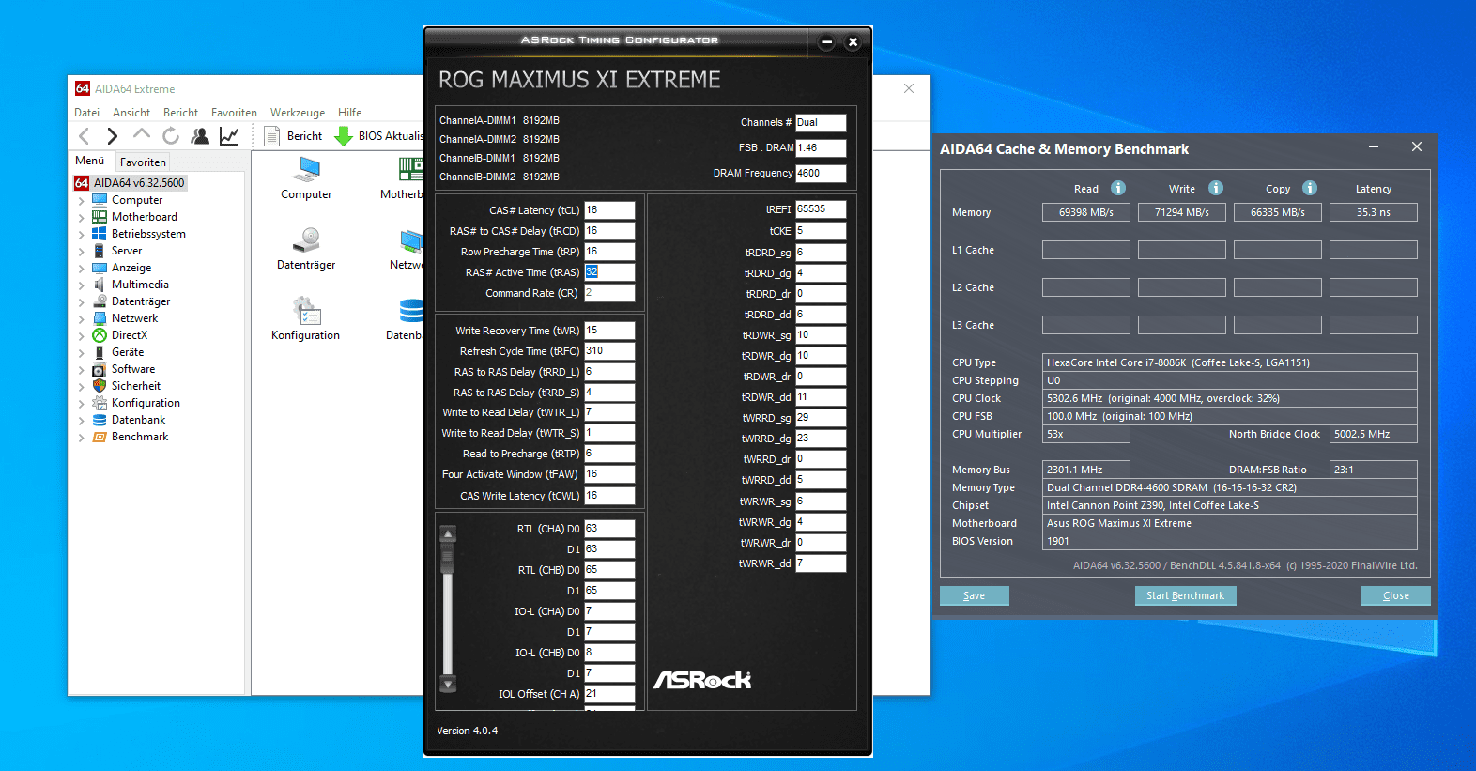
Task: Select AIDA64 v6.32.5600 root node
Action: point(139,183)
